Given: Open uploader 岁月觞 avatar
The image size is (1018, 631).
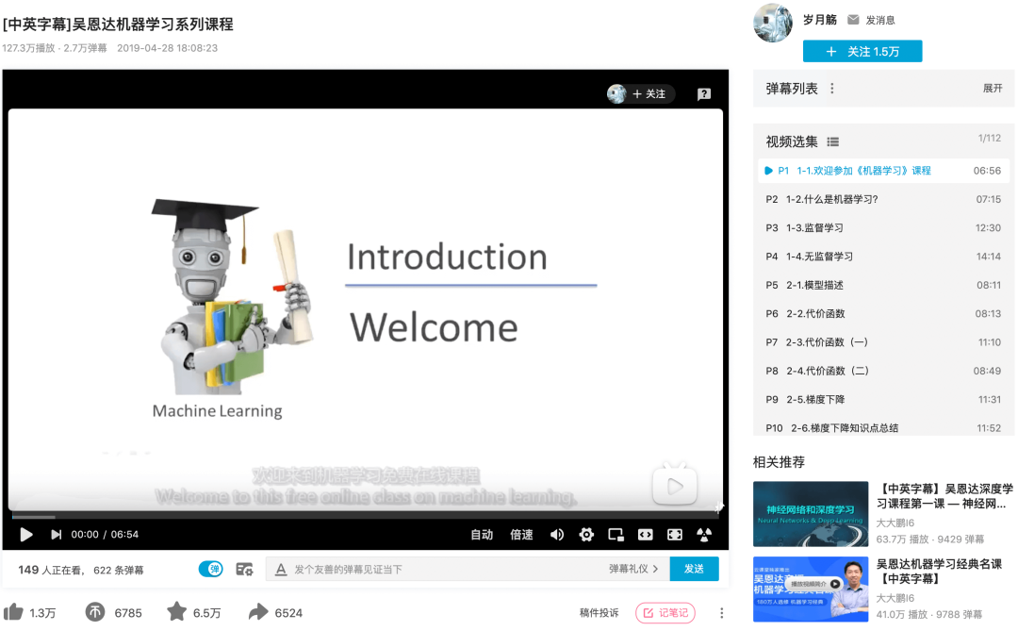Looking at the screenshot, I should click(x=773, y=22).
